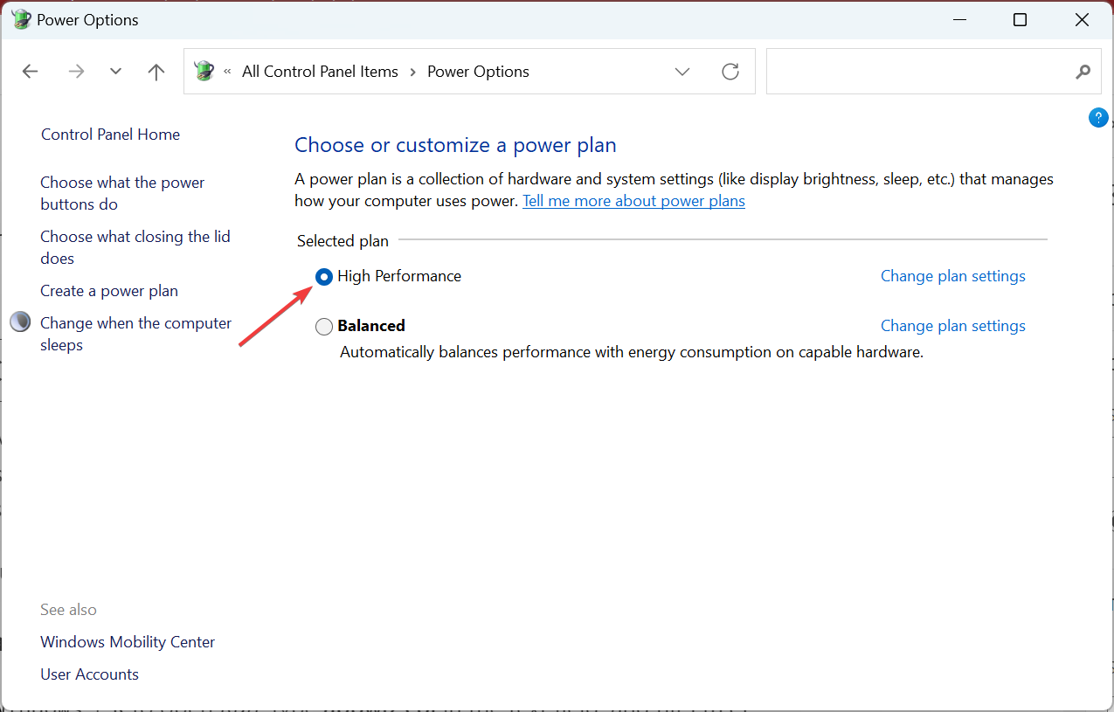This screenshot has height=712, width=1114.
Task: Click the double chevron in address bar
Action: [x=228, y=72]
